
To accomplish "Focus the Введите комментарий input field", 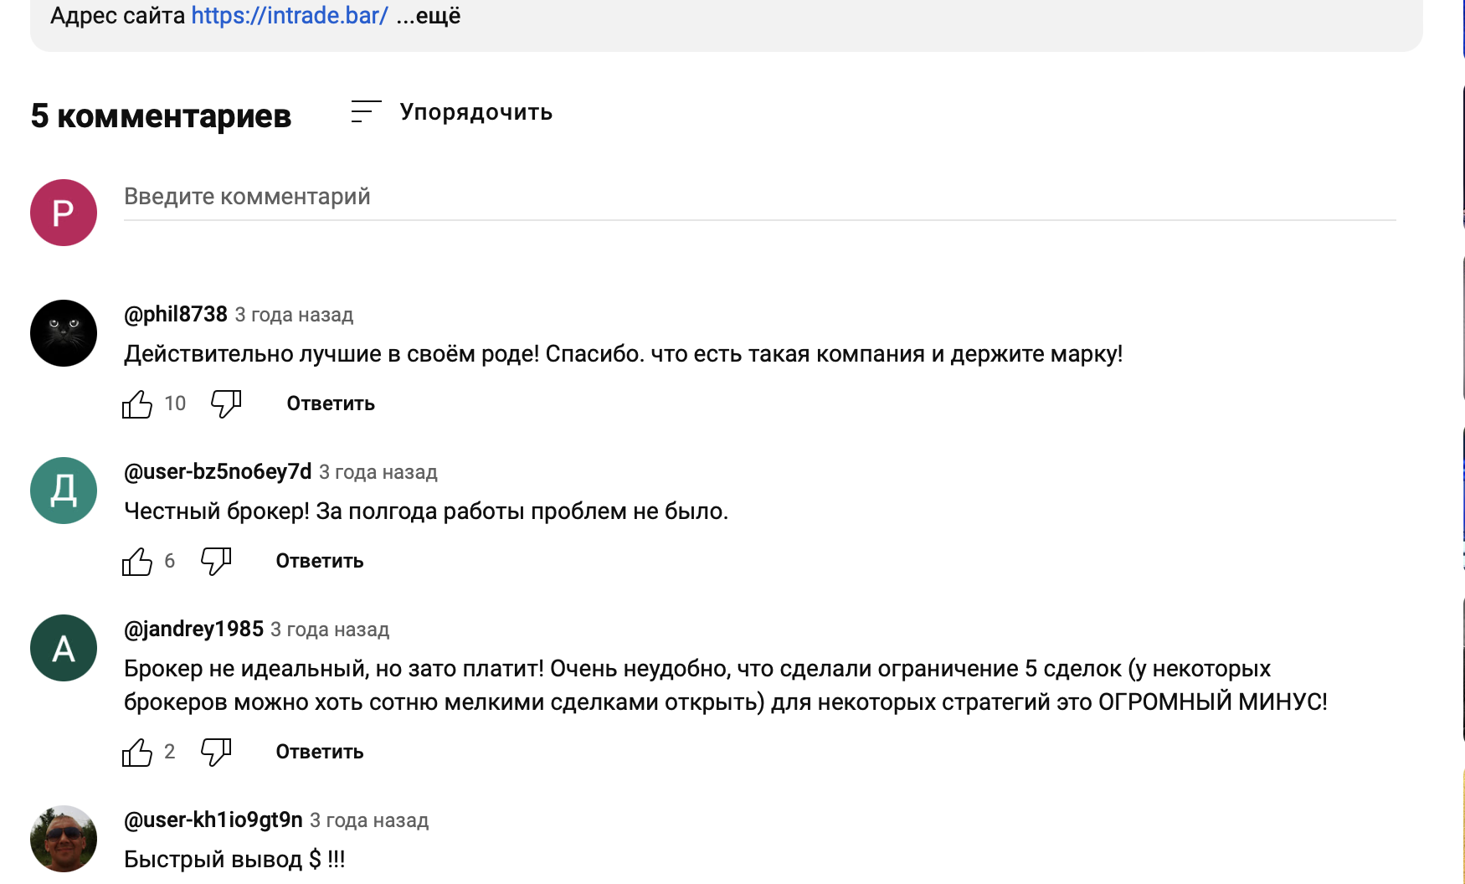I will pyautogui.click(x=758, y=198).
